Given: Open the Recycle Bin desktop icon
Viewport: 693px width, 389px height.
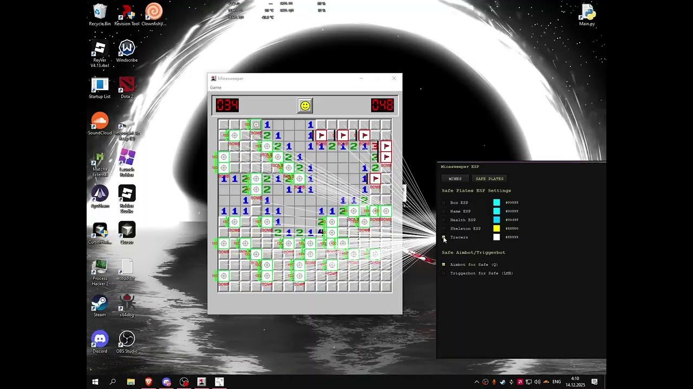Looking at the screenshot, I should click(100, 15).
